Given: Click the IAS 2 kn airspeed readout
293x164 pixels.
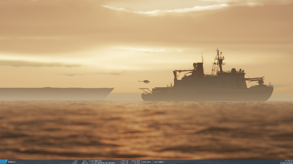Looking at the screenshot, I should [x=81, y=161].
